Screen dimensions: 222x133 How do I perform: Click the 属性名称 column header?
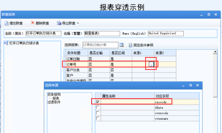tap(127, 96)
